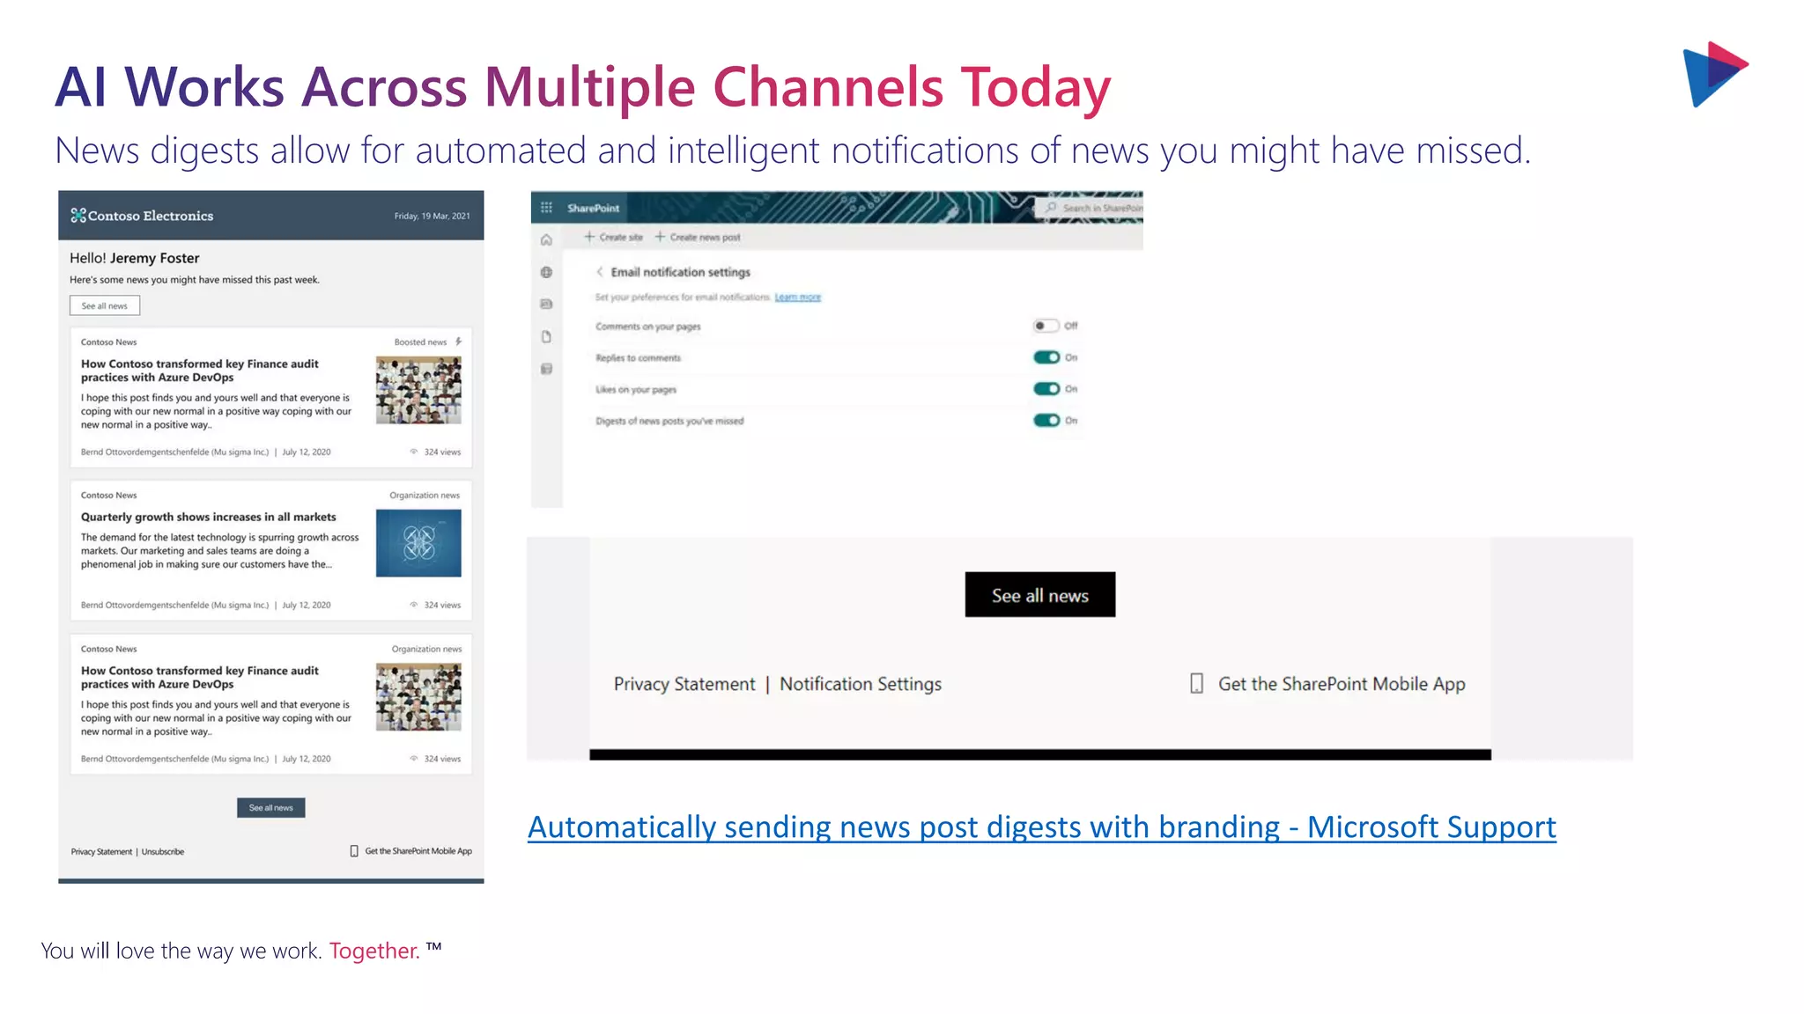Click Create news post in SharePoint toolbar
Image resolution: width=1804 pixels, height=1014 pixels.
[698, 237]
